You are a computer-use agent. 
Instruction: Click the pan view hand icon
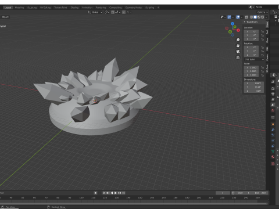(238, 46)
